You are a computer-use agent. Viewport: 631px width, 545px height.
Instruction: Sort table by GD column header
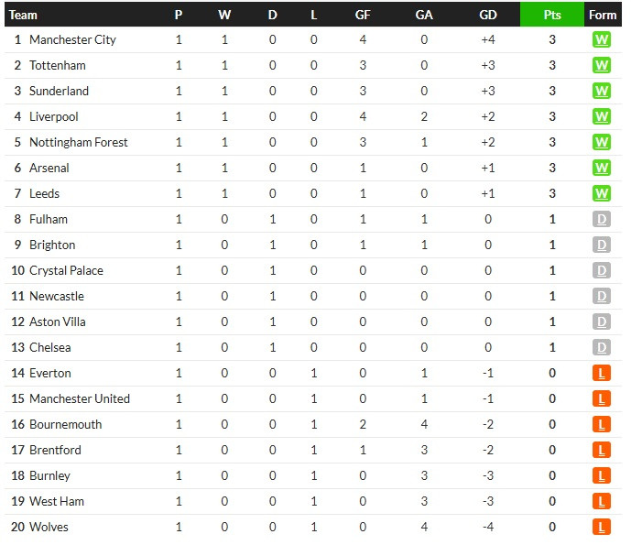click(x=488, y=15)
